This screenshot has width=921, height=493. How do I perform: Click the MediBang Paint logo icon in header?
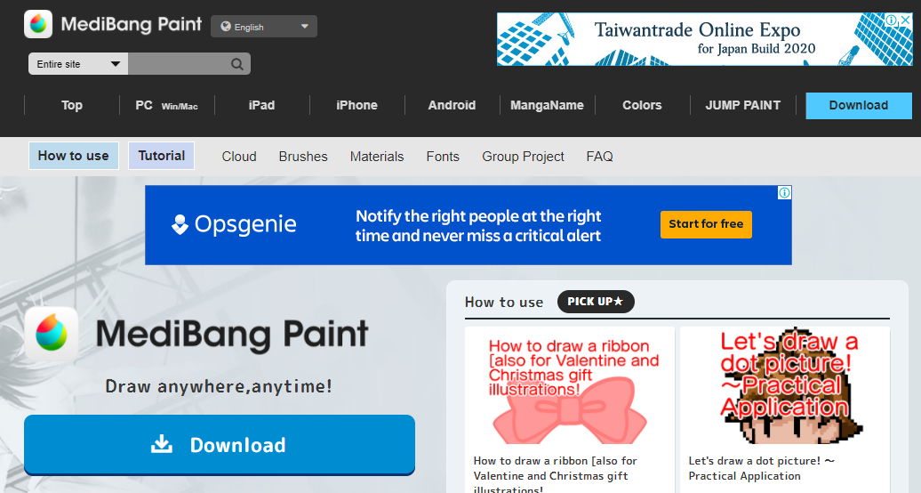[x=38, y=24]
